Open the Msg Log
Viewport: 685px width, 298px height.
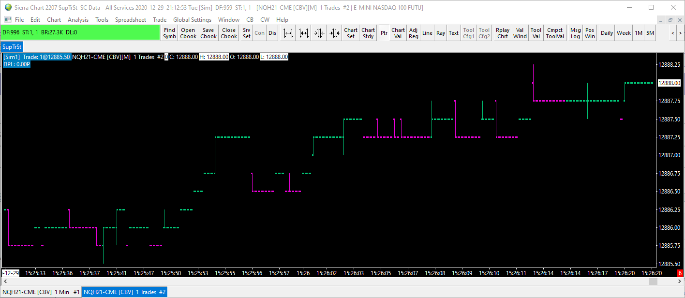click(x=576, y=33)
